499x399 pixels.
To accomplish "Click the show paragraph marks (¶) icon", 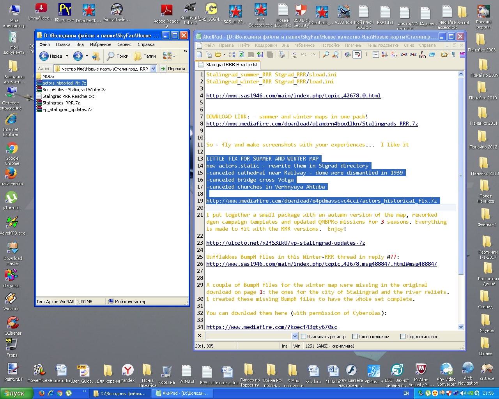I will (453, 55).
